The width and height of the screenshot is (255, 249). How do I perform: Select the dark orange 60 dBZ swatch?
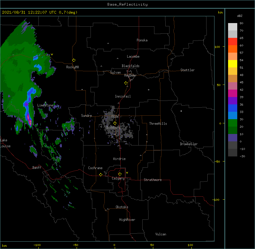click(x=233, y=49)
